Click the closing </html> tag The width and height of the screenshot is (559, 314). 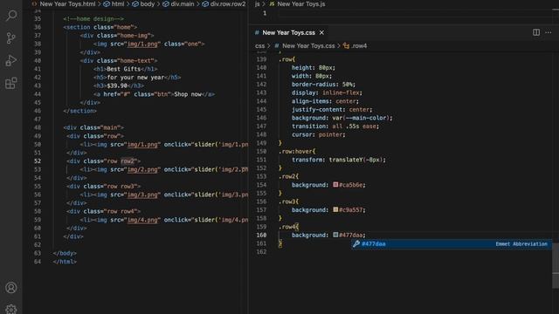65,262
